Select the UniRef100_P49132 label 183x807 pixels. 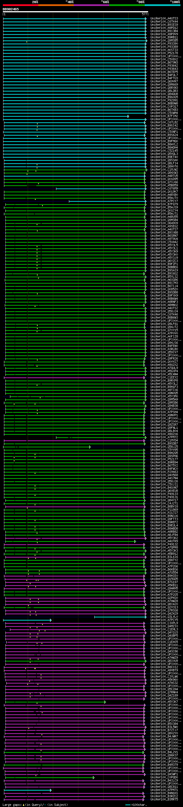[164, 544]
